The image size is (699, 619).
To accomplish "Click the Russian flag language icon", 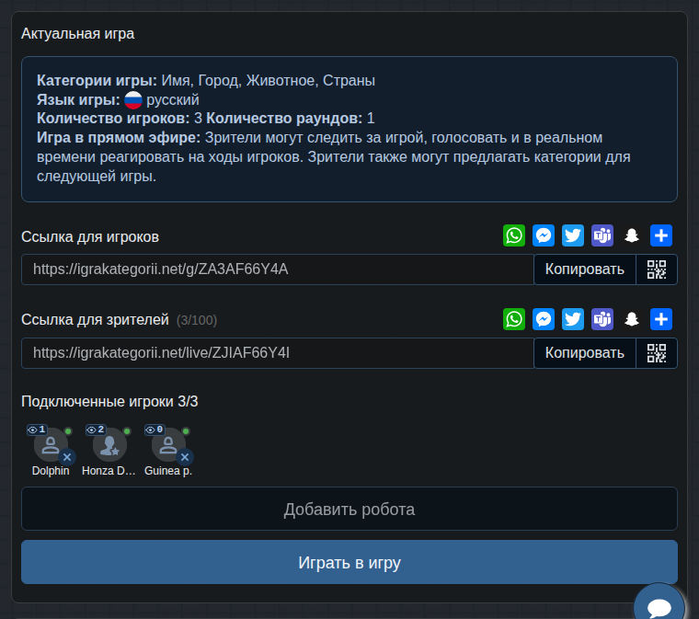I will point(133,100).
